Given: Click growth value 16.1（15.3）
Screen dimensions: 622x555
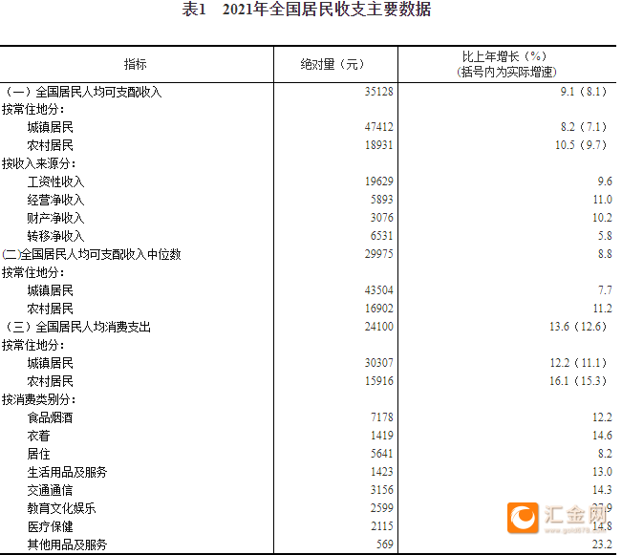Looking at the screenshot, I should [578, 381].
